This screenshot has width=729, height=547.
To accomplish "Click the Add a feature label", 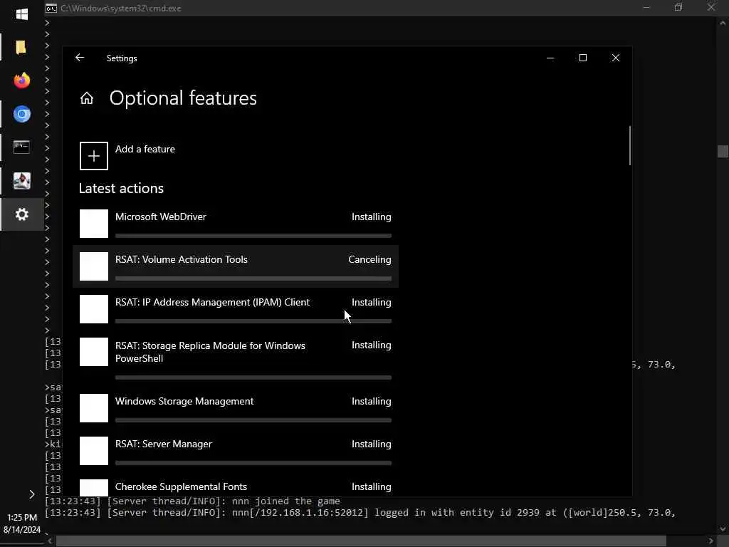I will point(145,149).
